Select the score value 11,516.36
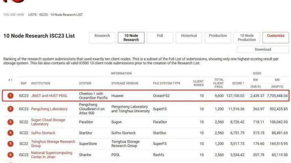 point(236,109)
